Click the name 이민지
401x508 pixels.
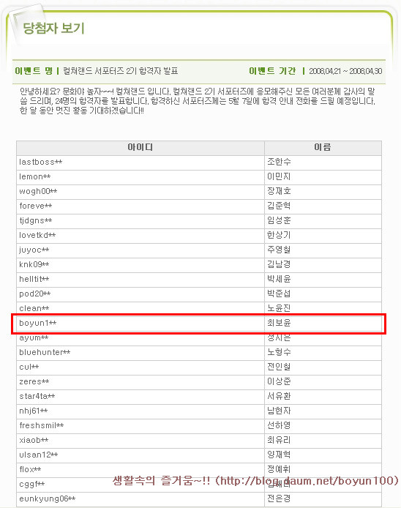(279, 176)
